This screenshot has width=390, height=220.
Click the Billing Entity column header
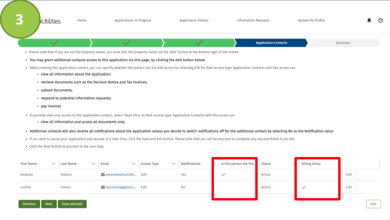point(311,164)
